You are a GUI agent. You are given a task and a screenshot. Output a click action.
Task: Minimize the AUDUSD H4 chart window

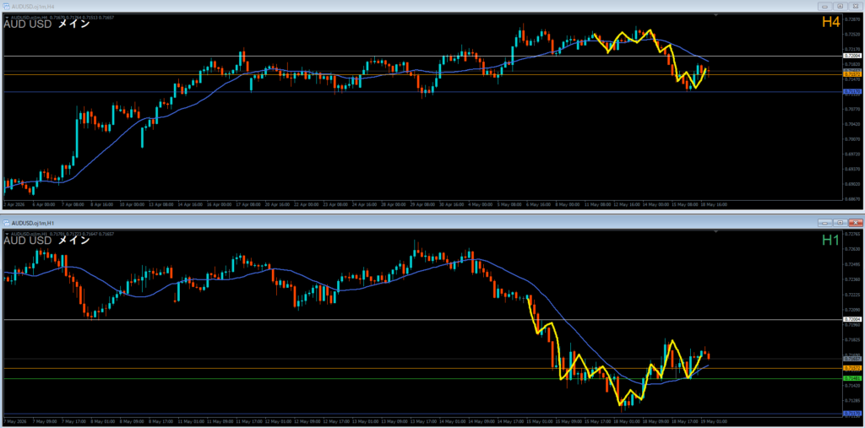coord(826,6)
